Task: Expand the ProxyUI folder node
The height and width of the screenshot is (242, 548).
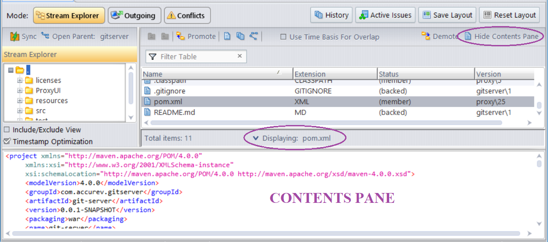Action: [19, 90]
